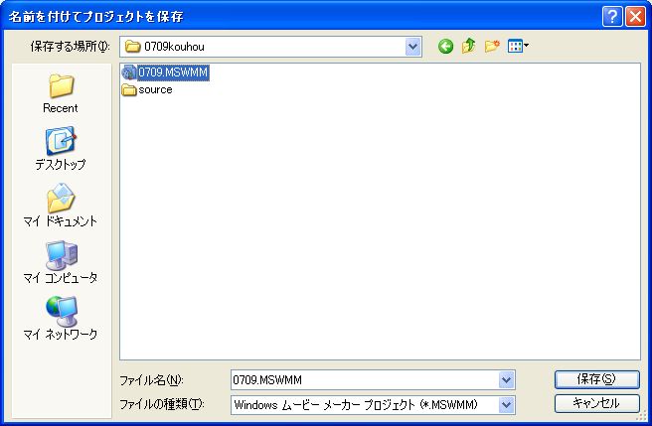
Task: Select the source folder
Action: tap(154, 89)
